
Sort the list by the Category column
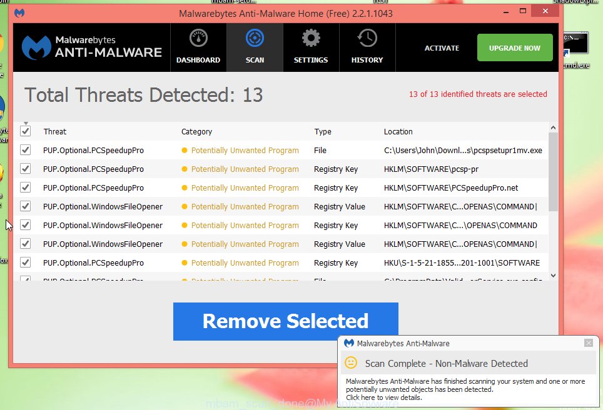click(196, 131)
